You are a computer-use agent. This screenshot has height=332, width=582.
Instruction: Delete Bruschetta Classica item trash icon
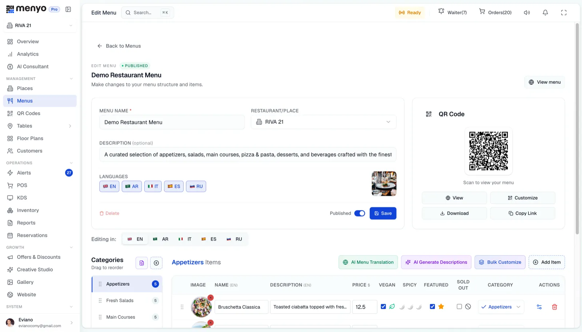[x=554, y=307]
